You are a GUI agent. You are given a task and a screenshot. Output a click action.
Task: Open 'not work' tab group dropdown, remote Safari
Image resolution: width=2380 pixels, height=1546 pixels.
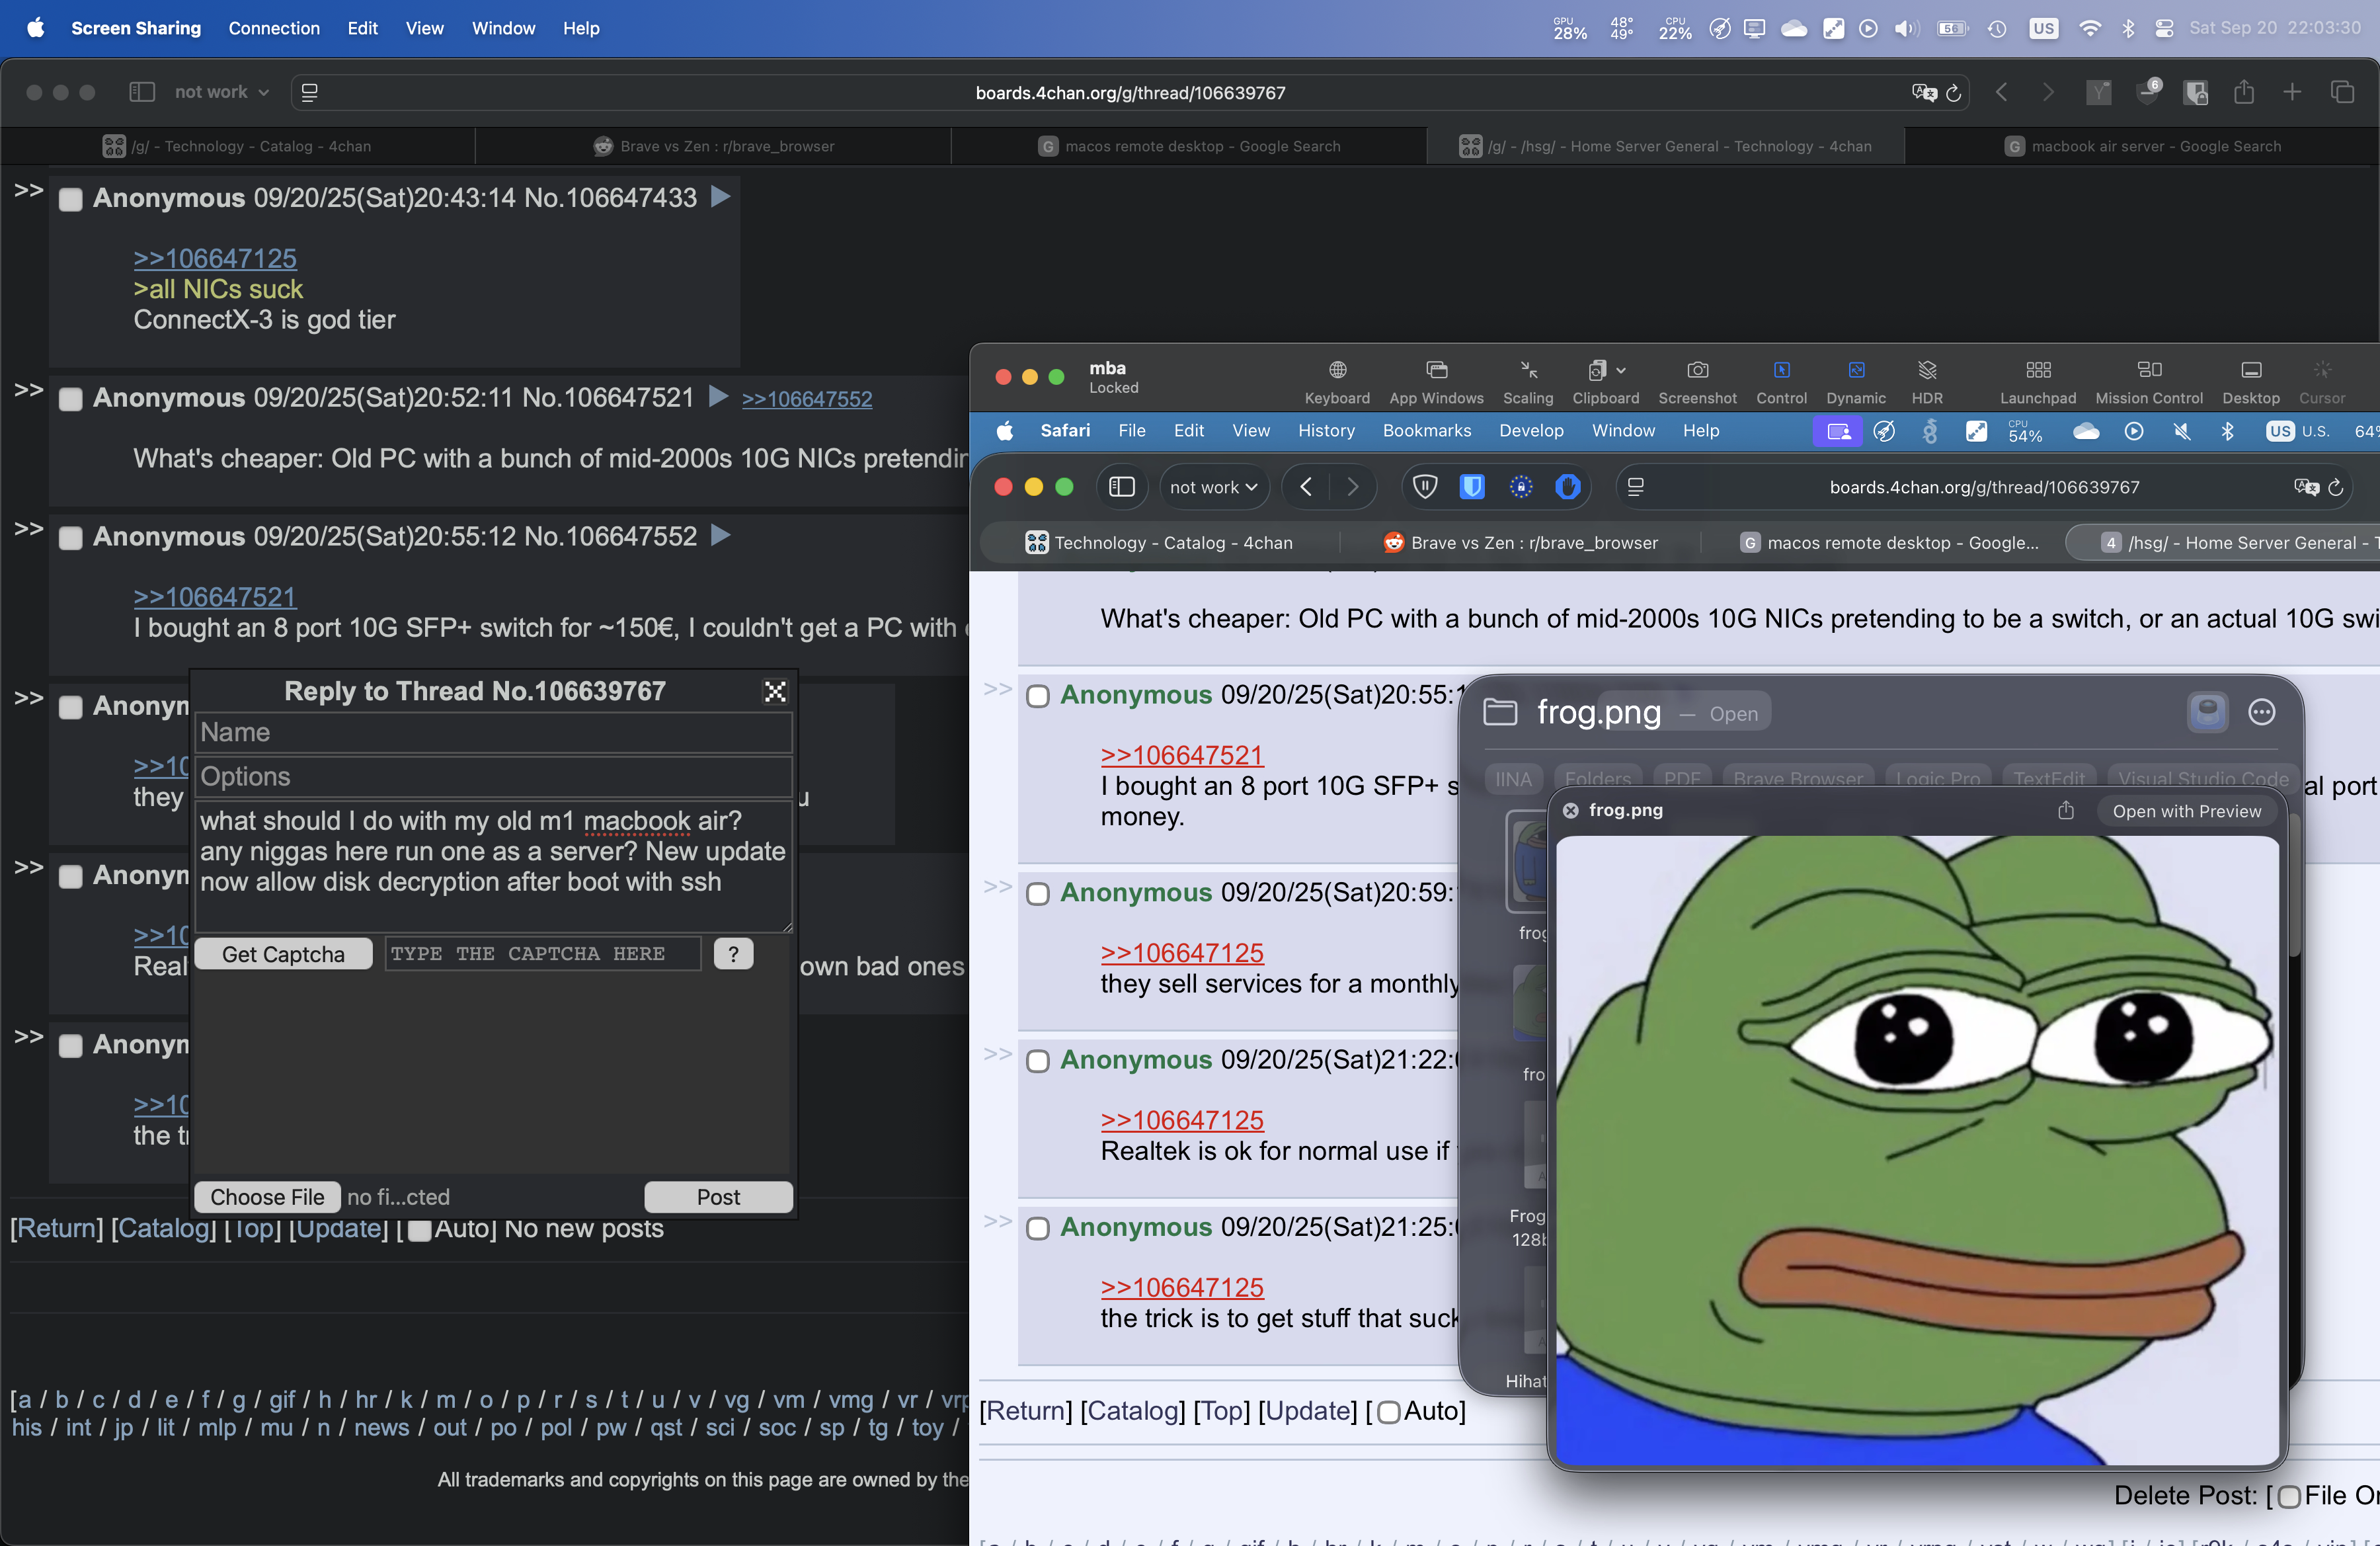(1214, 487)
